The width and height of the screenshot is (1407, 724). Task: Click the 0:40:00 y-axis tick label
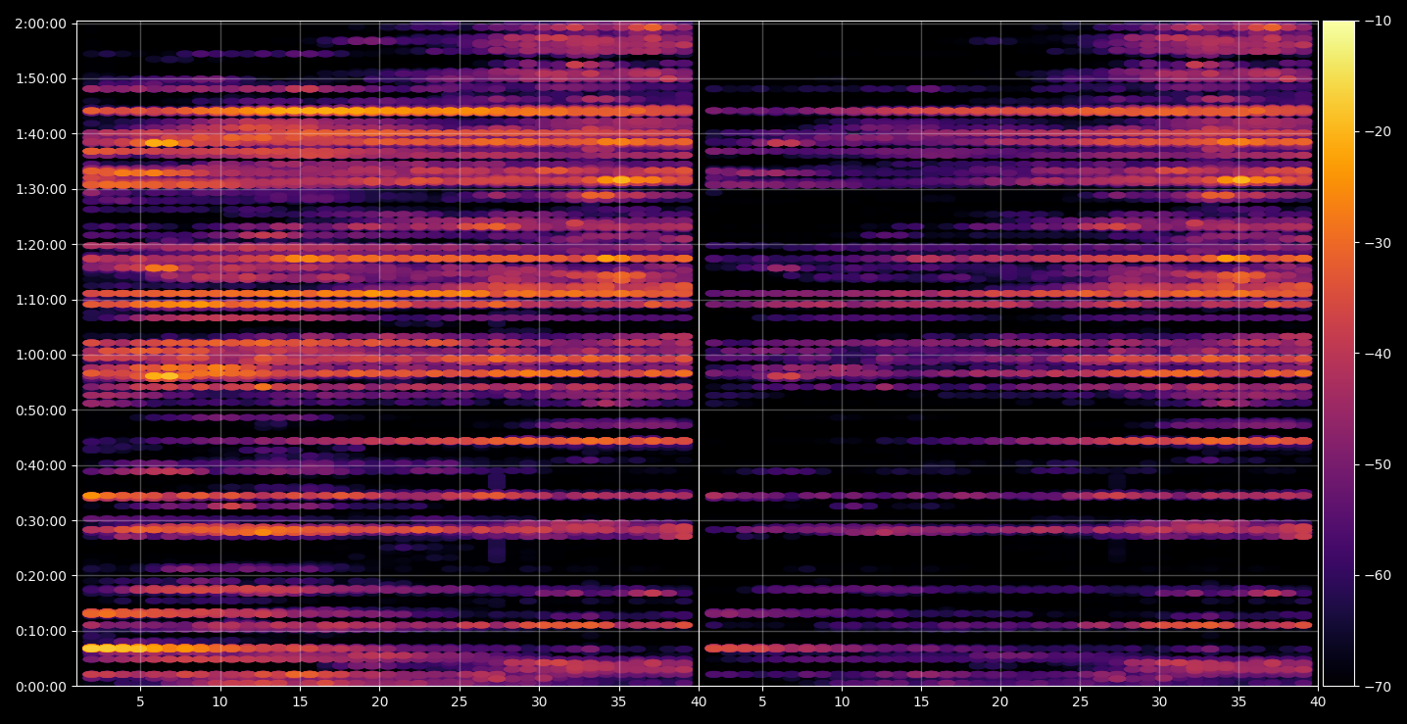click(41, 465)
